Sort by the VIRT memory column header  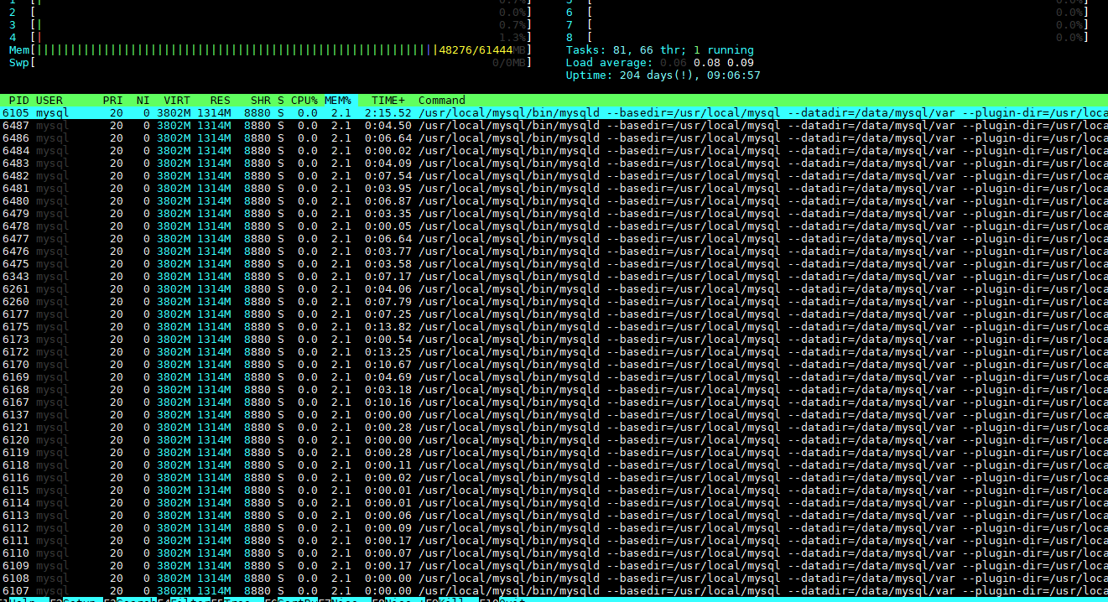pos(177,101)
